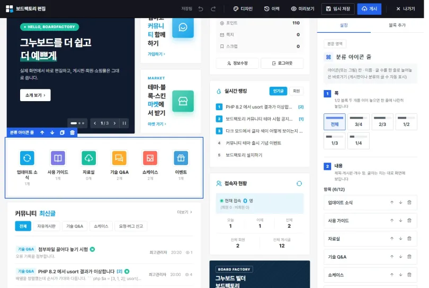Viewport: 429px width, 288px height.
Task: Click the 보드팩토리 편집 logo icon
Action: point(10,9)
